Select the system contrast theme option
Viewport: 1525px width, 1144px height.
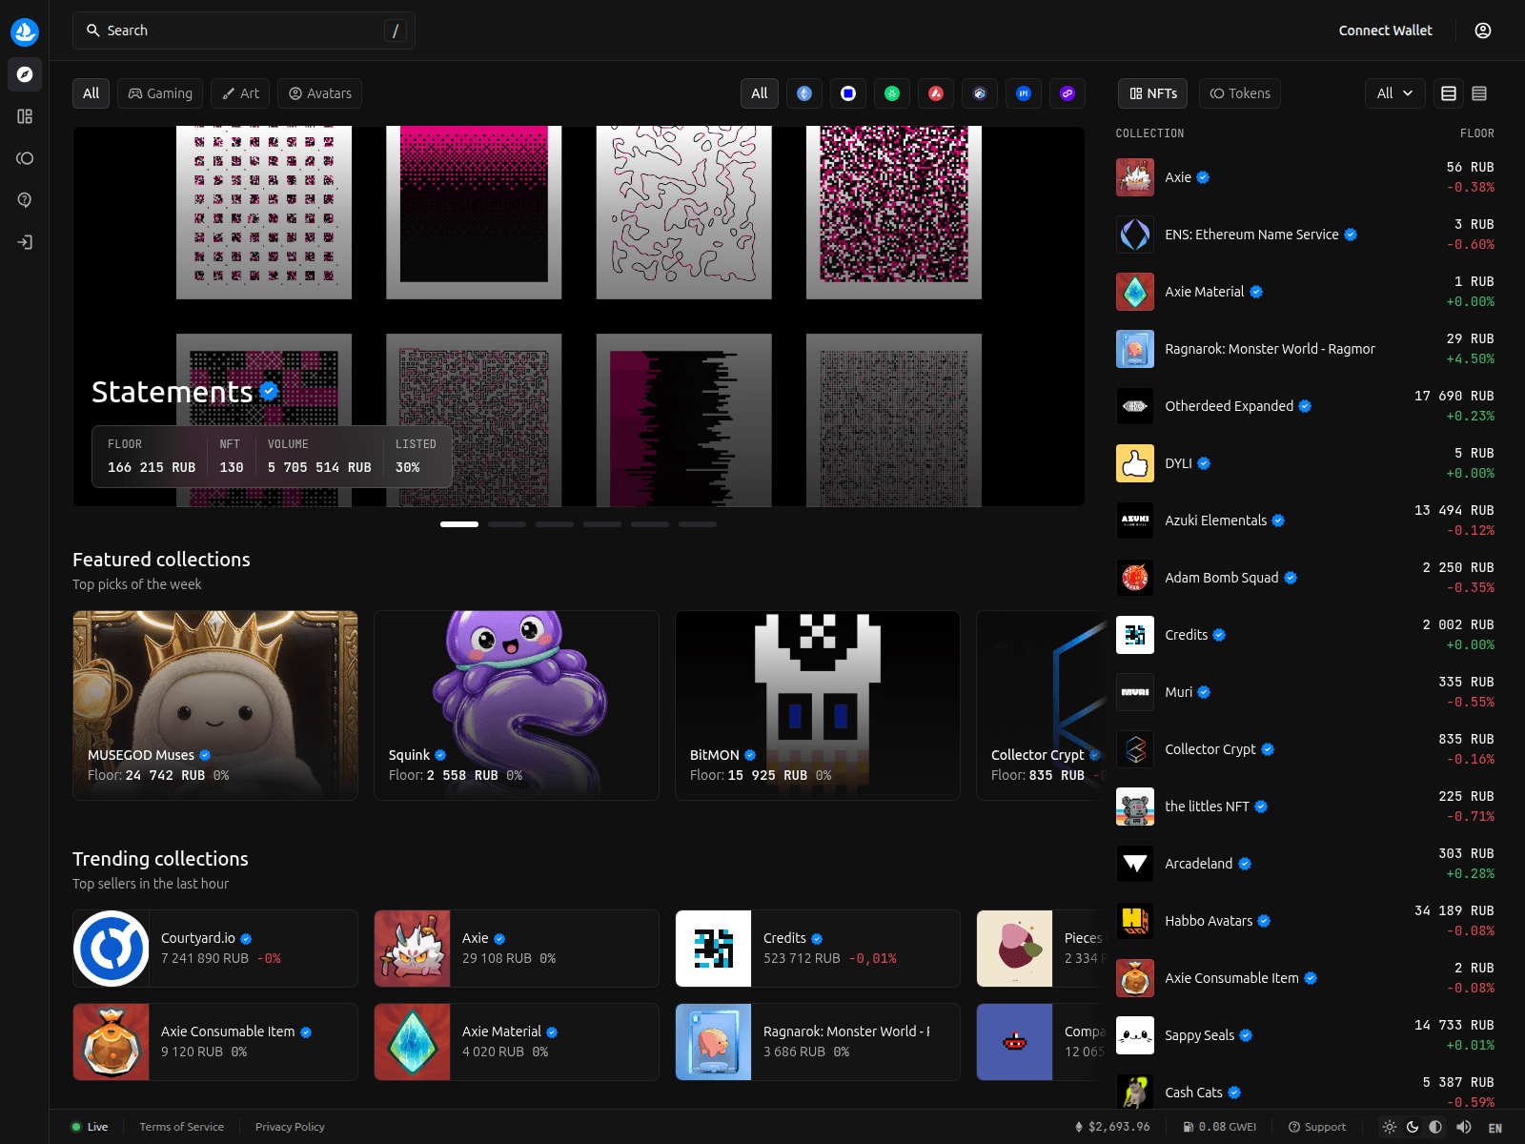point(1435,1127)
